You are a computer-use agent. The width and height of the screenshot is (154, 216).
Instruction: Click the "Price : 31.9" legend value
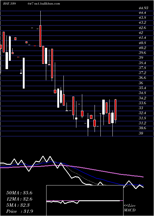19,211
